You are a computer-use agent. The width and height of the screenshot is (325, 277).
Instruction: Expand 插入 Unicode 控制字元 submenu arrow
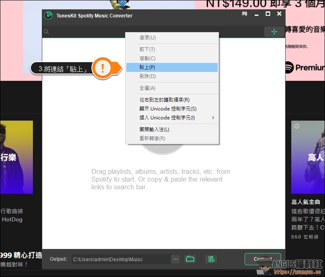(213, 118)
